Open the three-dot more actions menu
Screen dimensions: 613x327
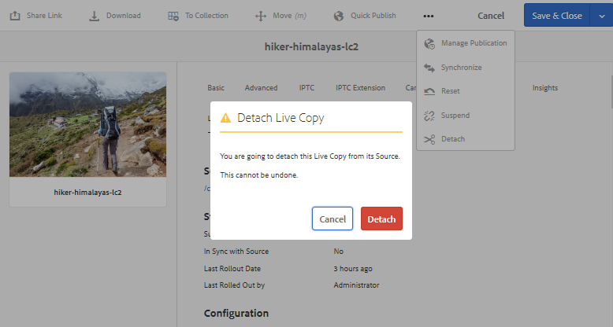(428, 16)
